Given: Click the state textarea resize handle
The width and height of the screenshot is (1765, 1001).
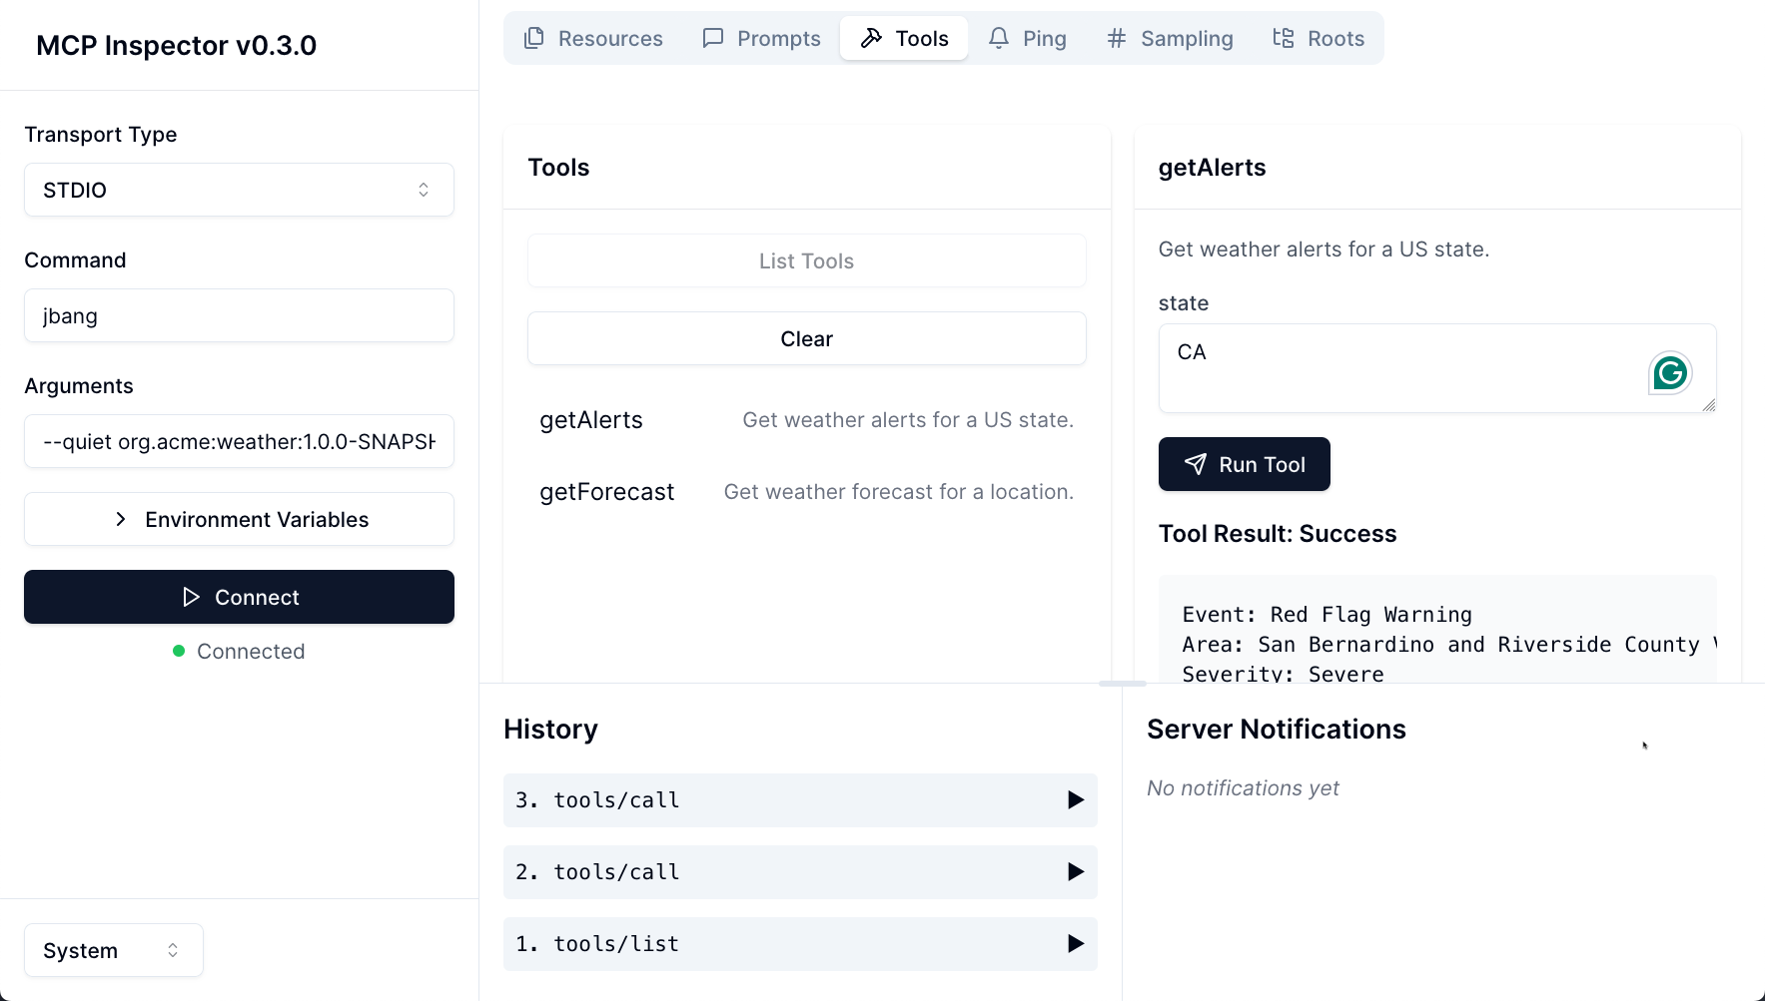Looking at the screenshot, I should pyautogui.click(x=1709, y=405).
